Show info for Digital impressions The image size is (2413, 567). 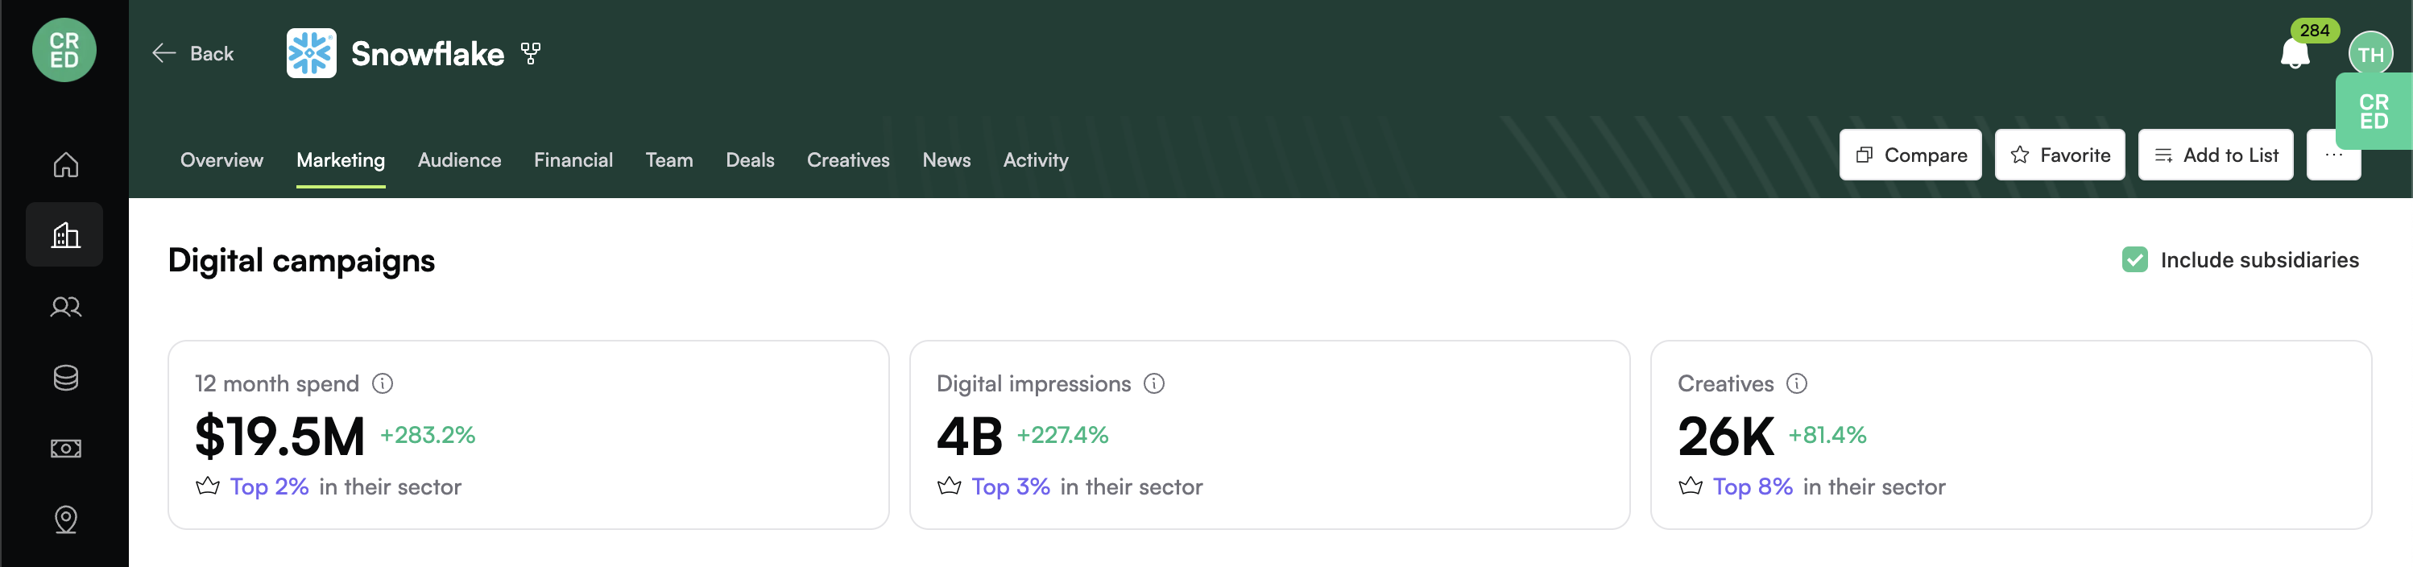(1154, 383)
